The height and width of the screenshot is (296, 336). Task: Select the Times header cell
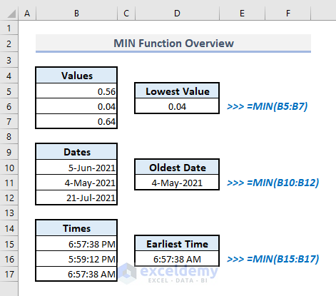point(76,228)
